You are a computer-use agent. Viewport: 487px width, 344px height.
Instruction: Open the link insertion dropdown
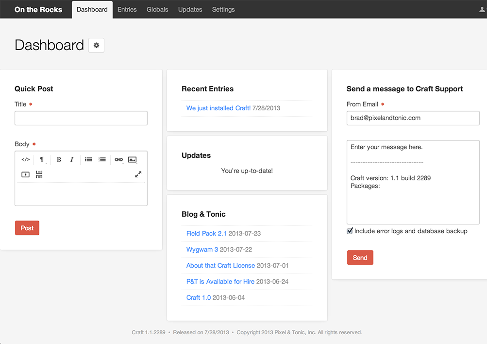[x=119, y=159]
